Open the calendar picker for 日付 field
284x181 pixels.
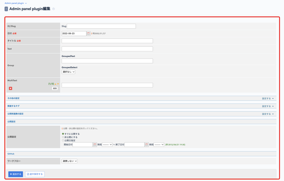tap(89, 34)
